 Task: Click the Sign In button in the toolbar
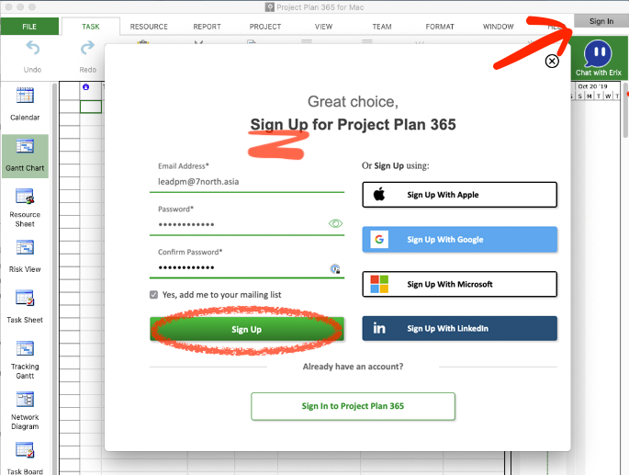(x=601, y=21)
